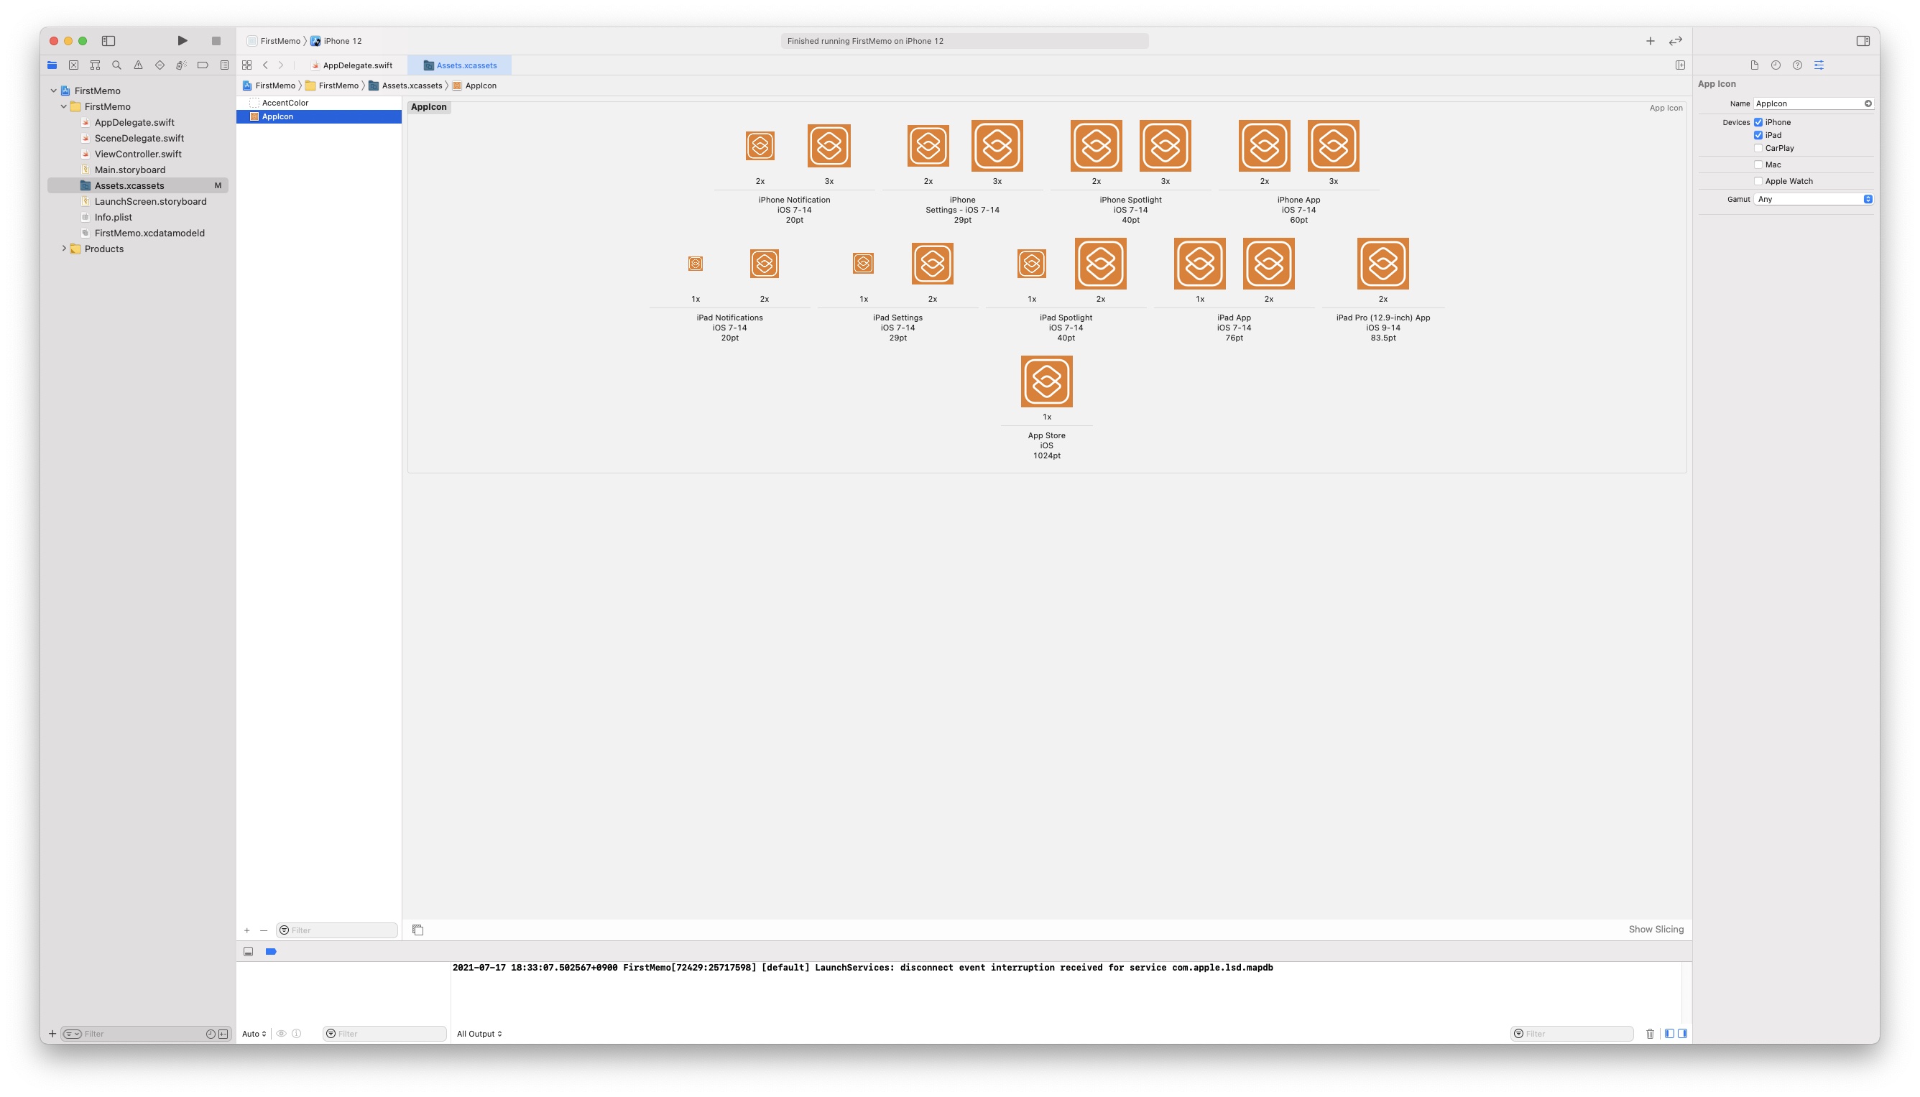Open the Gamut dropdown
1920x1097 pixels.
(1812, 200)
